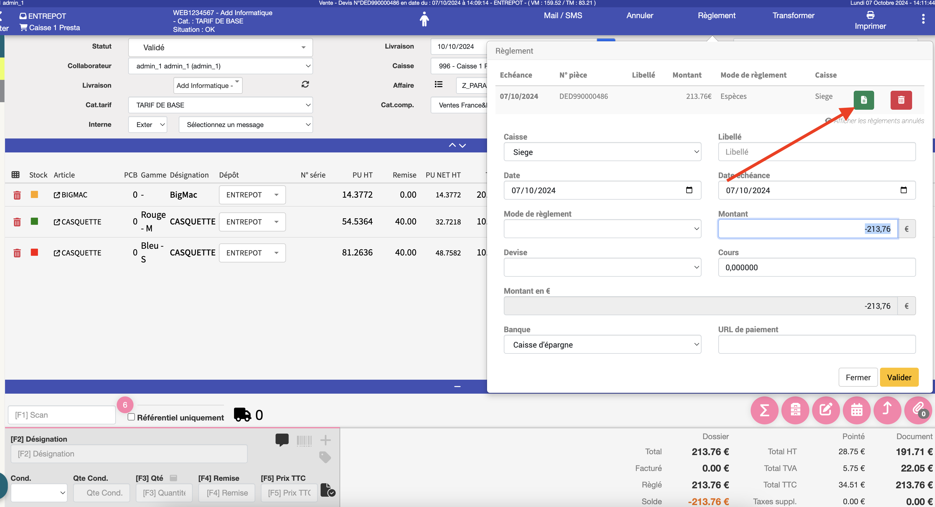Click the pink sigma totals button
This screenshot has width=935, height=507.
[764, 410]
